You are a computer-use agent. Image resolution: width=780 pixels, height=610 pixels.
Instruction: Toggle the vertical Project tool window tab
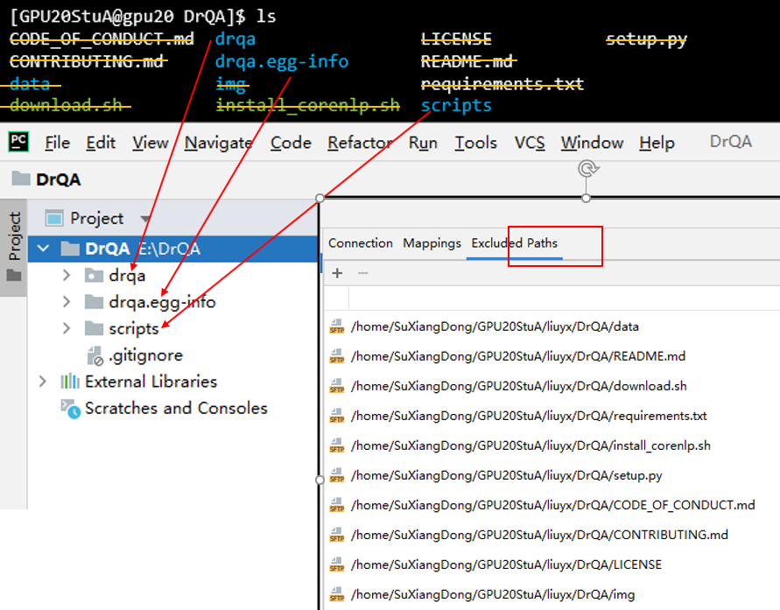coord(13,247)
